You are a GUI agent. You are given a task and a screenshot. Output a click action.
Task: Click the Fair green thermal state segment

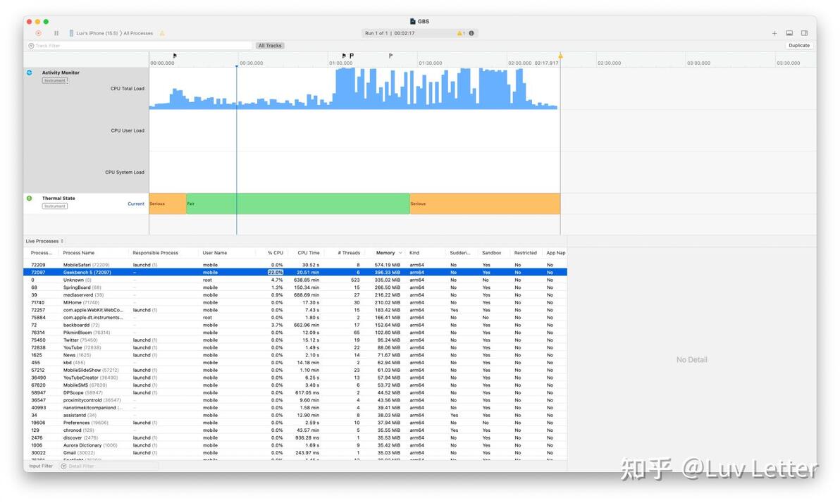(298, 204)
